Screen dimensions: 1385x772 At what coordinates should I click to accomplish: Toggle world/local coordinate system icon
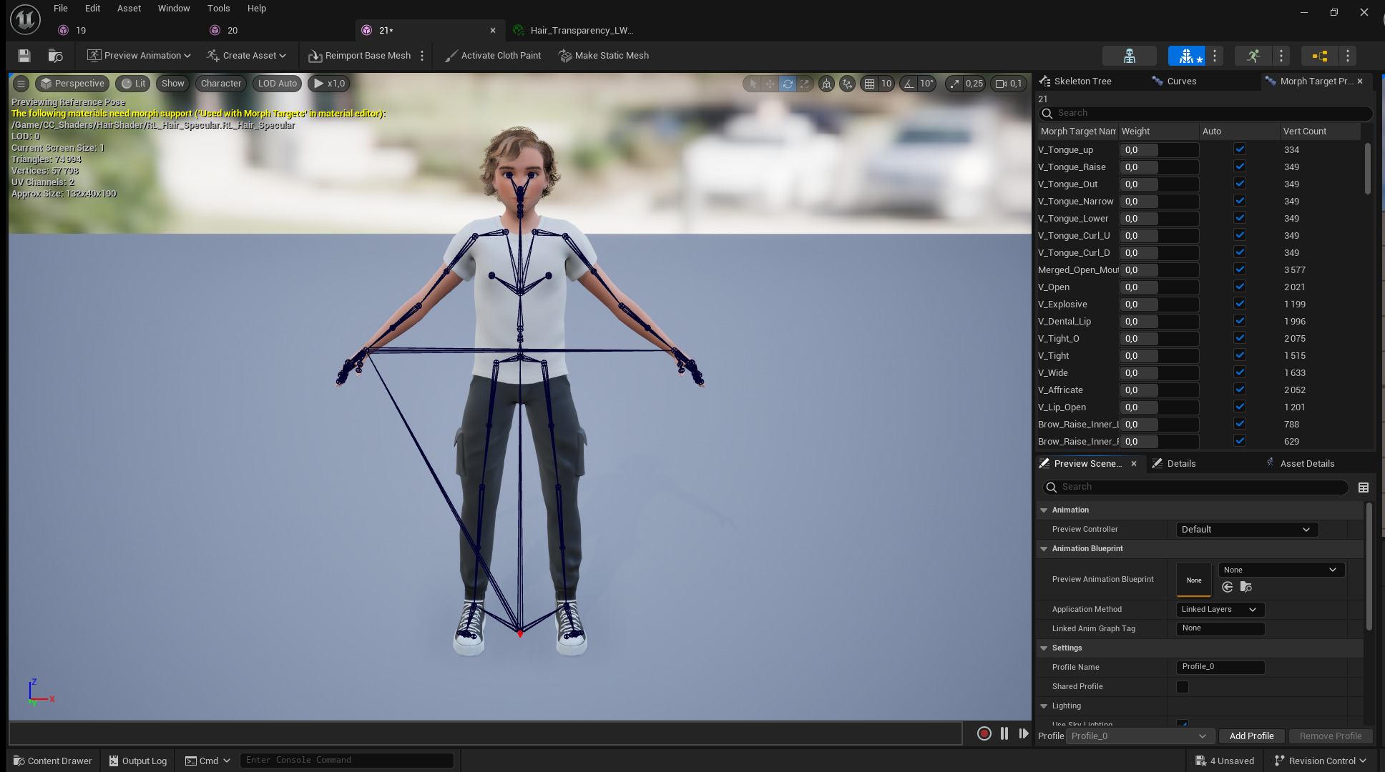point(826,84)
